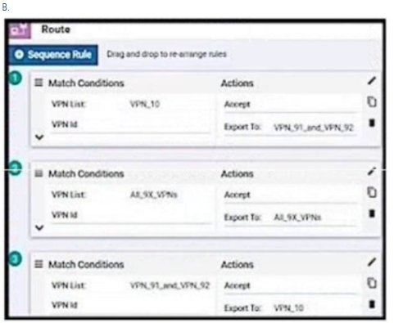The image size is (394, 323).
Task: Select the sequence number 3 badge
Action: click(16, 259)
